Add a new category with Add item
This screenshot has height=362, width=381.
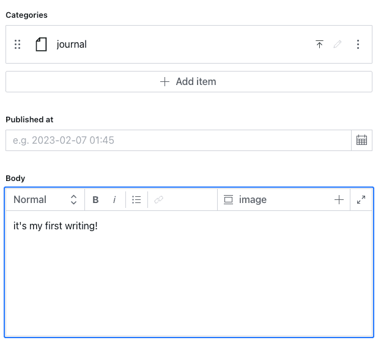point(188,81)
